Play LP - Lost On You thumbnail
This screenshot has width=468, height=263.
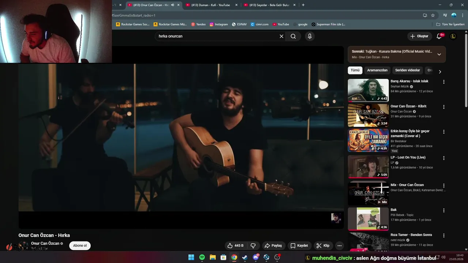point(368,167)
